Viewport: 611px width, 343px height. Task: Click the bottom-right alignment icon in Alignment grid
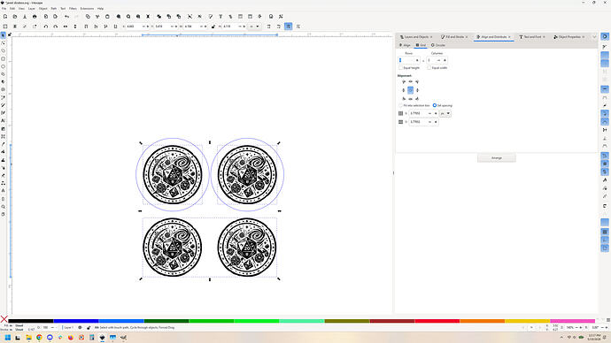coord(417,98)
